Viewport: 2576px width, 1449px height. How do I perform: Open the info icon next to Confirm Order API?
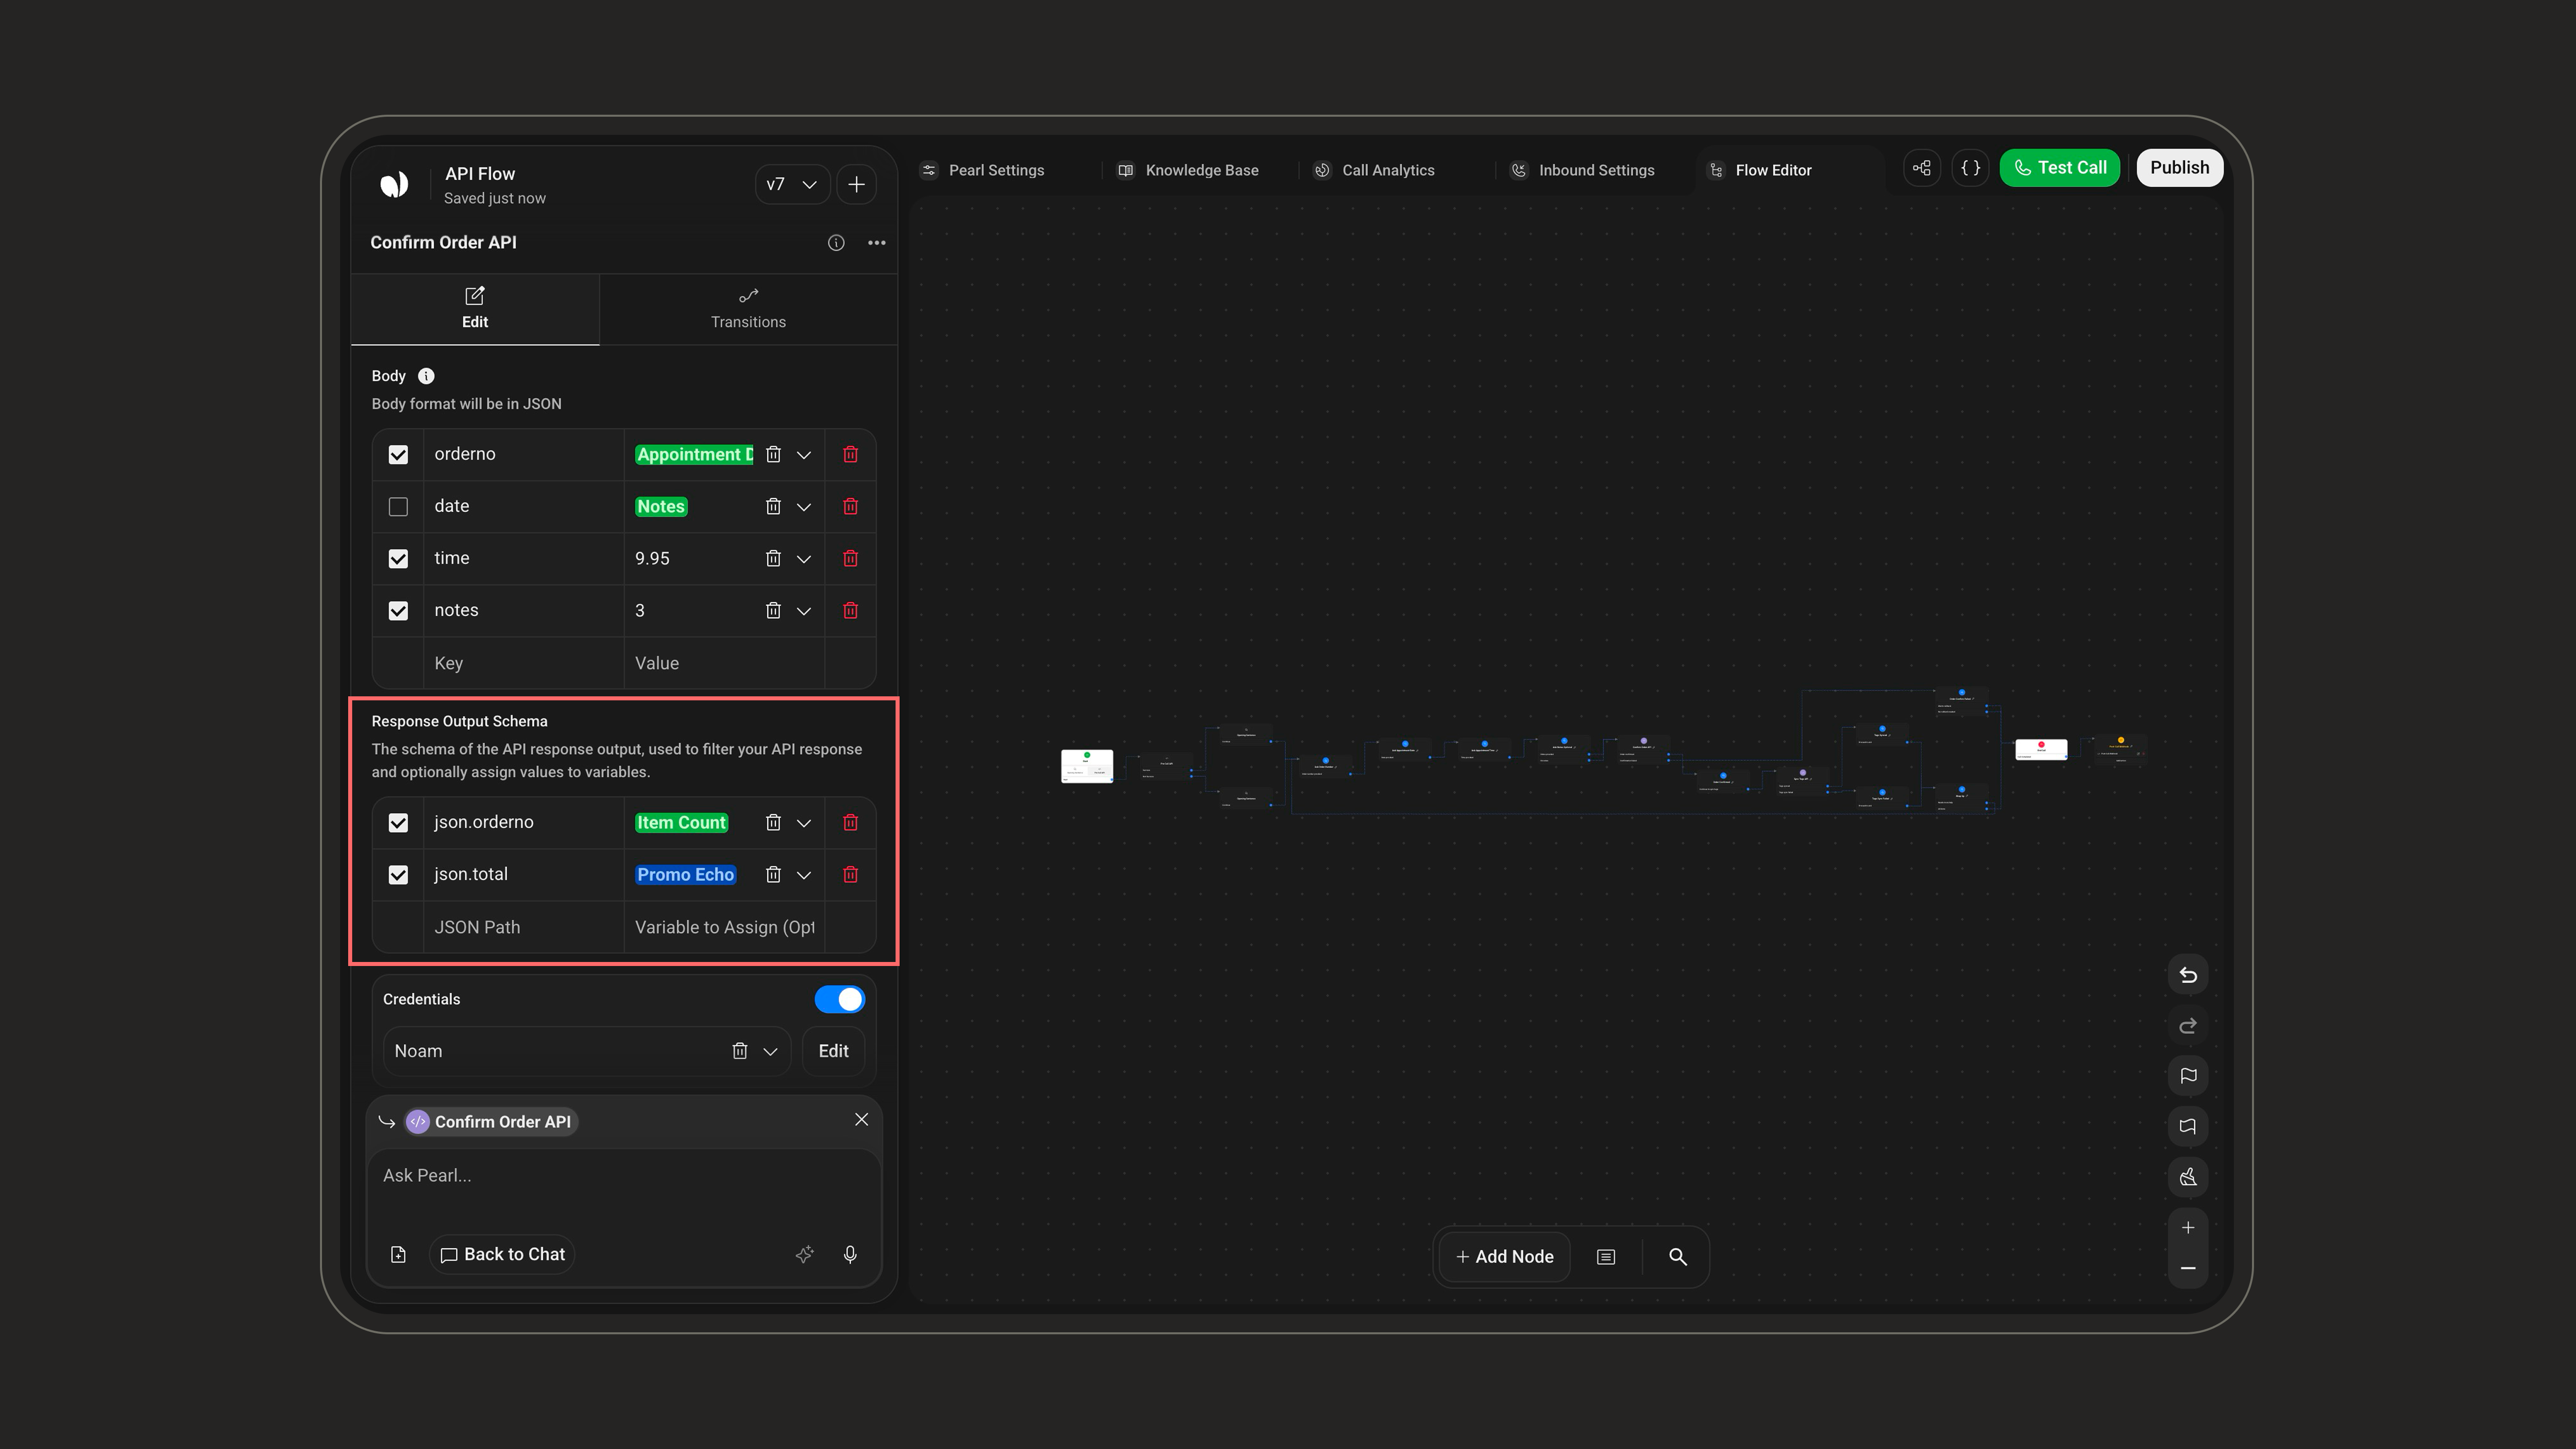(836, 243)
